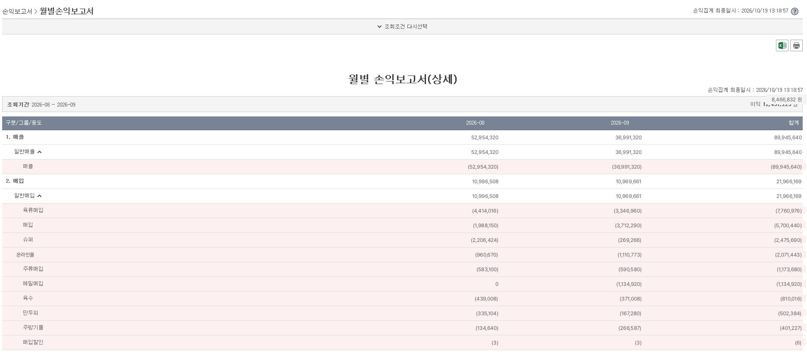This screenshot has width=807, height=354.
Task: Select the 슈퍼 row label
Action: click(x=28, y=240)
